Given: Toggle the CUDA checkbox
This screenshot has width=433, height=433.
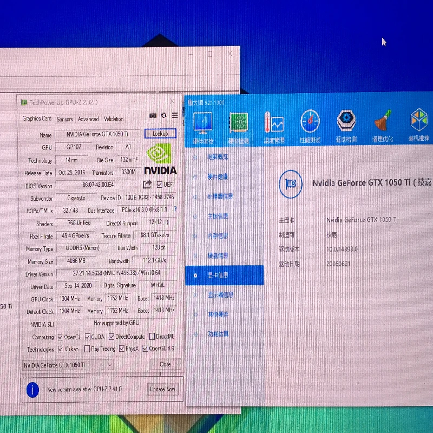Looking at the screenshot, I should click(x=88, y=337).
